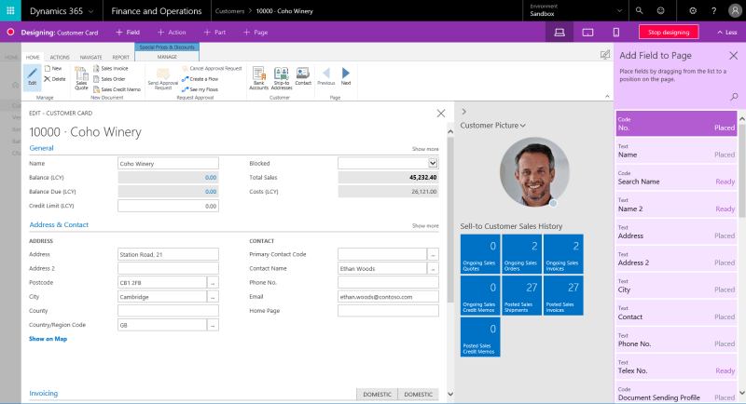Create a Sales Credit Memo

tap(117, 89)
